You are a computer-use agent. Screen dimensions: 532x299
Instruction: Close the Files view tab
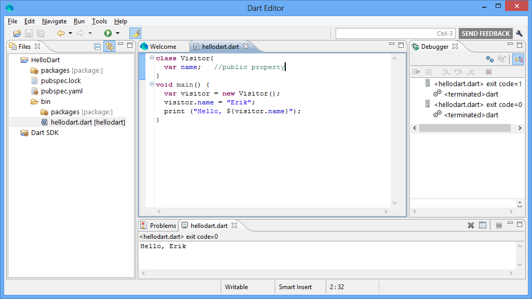[x=37, y=46]
